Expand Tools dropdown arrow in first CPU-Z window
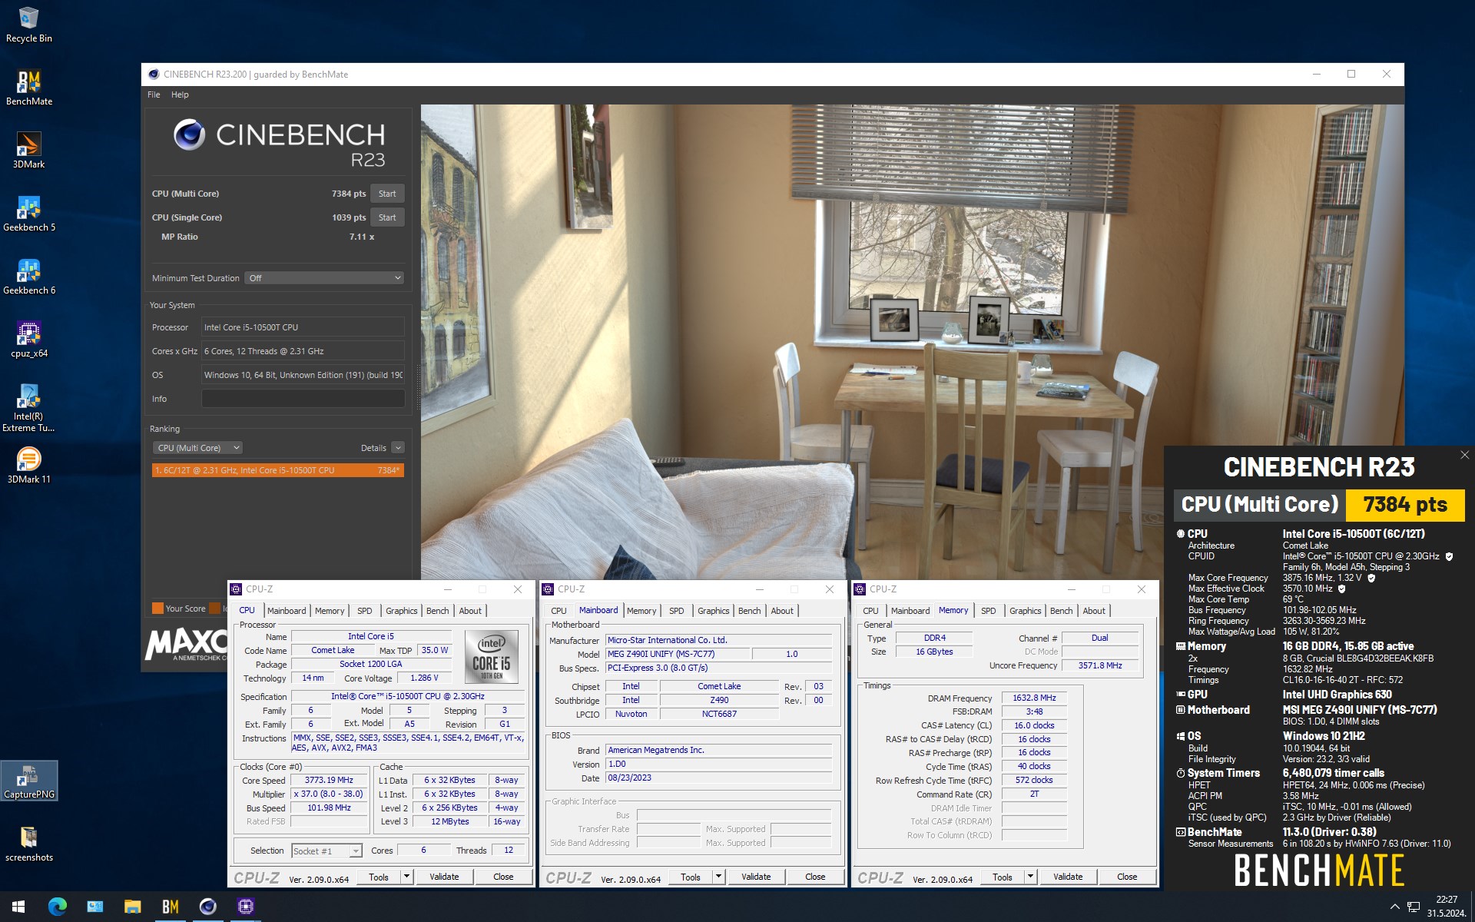 [407, 877]
